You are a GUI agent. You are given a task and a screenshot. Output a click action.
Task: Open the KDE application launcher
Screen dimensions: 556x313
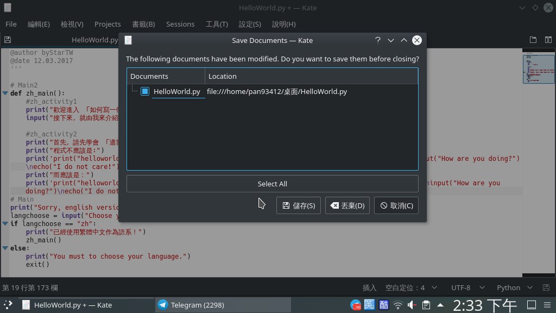pyautogui.click(x=8, y=305)
